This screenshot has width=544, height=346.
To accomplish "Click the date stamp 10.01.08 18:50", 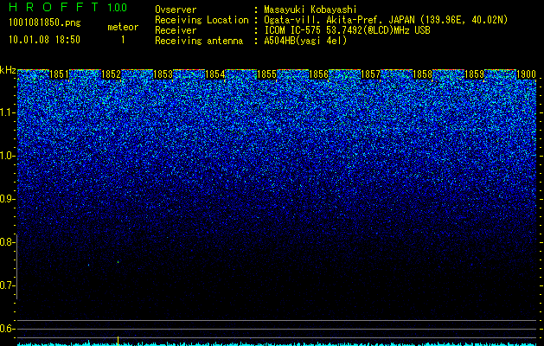I will tap(44, 40).
